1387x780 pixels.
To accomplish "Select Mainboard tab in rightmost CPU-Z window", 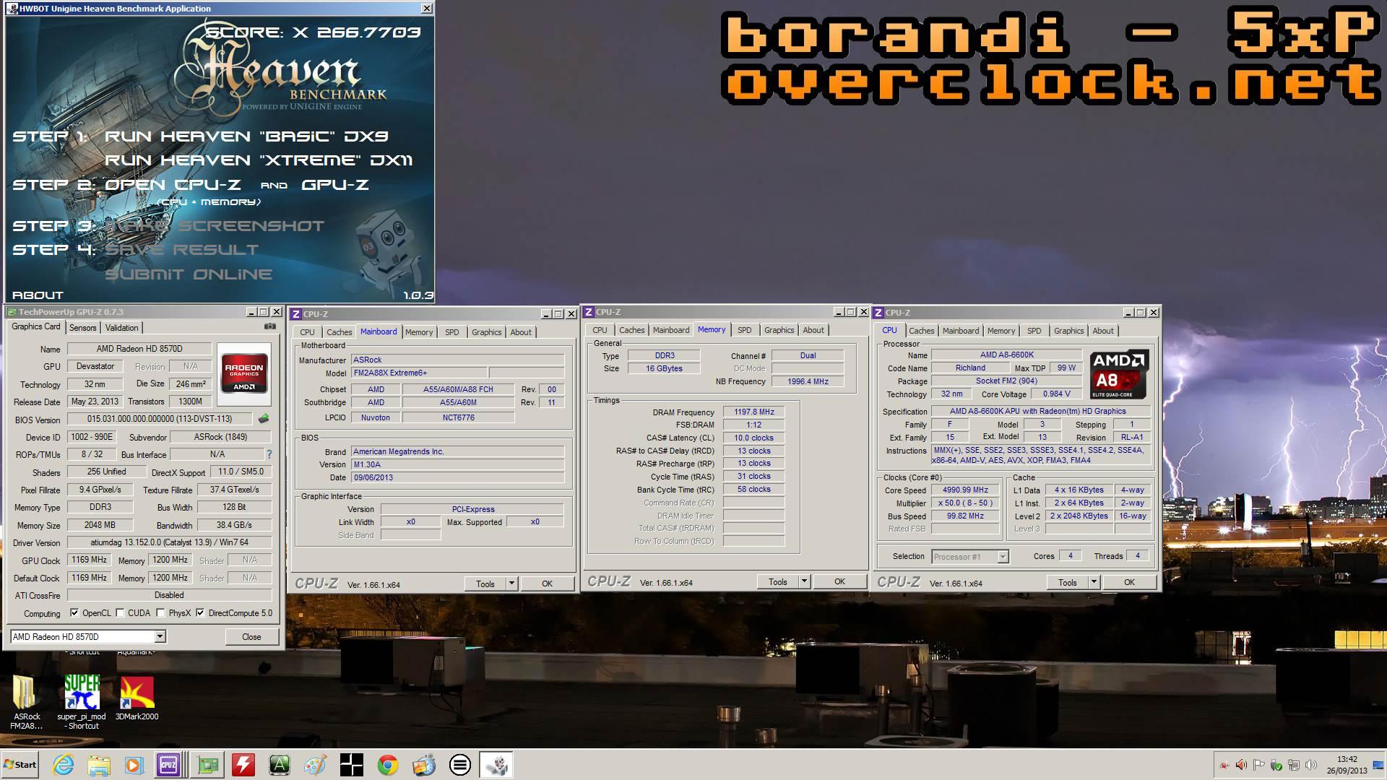I will 960,331.
